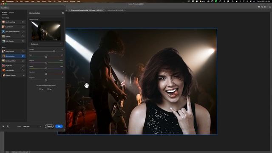Image resolution: width=272 pixels, height=153 pixels.
Task: Enable the Landscape Mixer toggle
Action: pos(23,61)
